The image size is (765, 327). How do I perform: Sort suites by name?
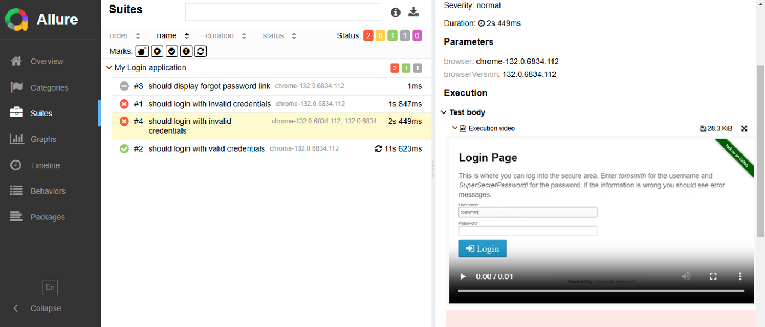tap(173, 36)
